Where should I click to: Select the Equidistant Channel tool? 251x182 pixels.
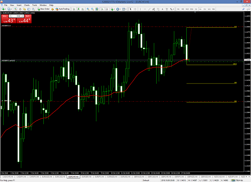click(153, 9)
